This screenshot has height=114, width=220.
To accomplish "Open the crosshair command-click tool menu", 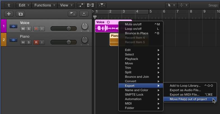I will (x=183, y=5).
